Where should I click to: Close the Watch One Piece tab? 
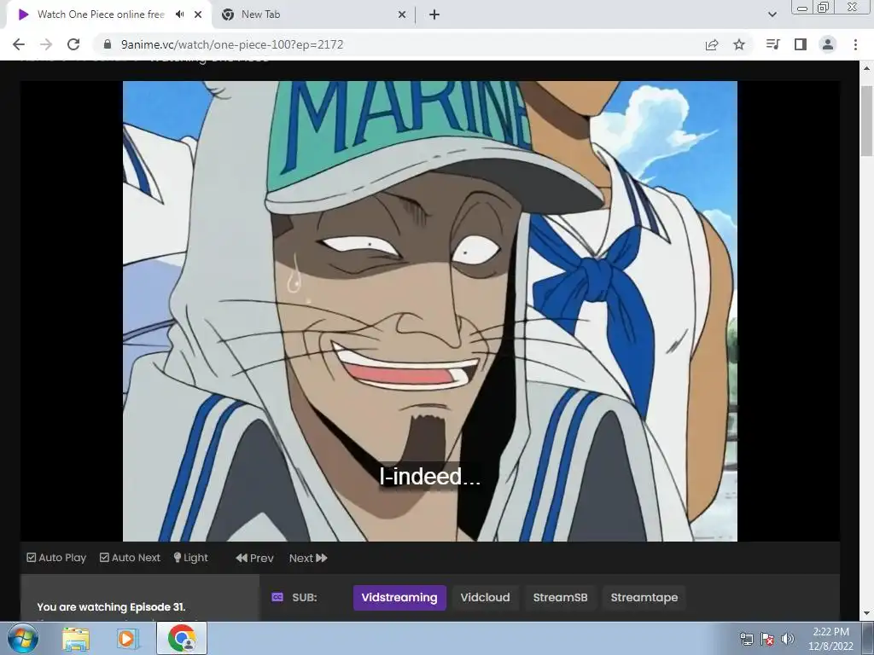tap(198, 14)
